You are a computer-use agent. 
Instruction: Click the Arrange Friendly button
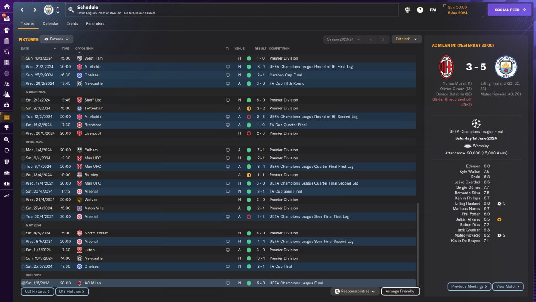pos(400,291)
